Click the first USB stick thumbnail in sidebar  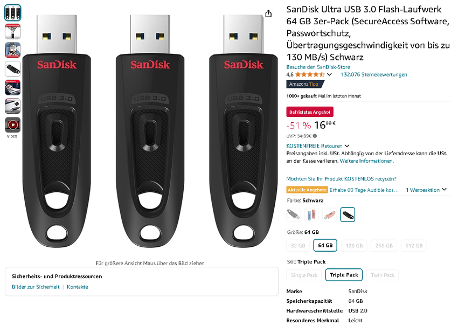(x=12, y=12)
